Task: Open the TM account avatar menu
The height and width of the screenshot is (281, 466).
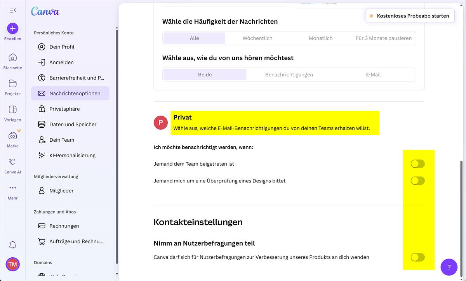Action: [x=12, y=264]
